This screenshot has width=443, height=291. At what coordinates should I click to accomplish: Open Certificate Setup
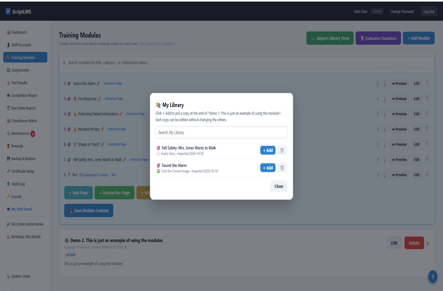pos(25,171)
